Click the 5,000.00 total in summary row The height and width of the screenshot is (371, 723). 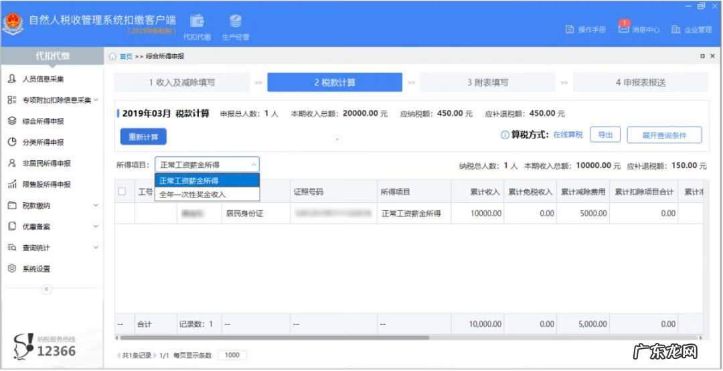coord(583,324)
